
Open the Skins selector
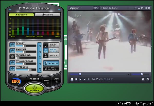click(56, 80)
